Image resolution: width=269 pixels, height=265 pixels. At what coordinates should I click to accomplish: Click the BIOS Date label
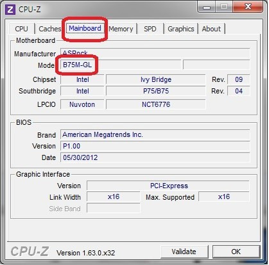click(x=49, y=157)
